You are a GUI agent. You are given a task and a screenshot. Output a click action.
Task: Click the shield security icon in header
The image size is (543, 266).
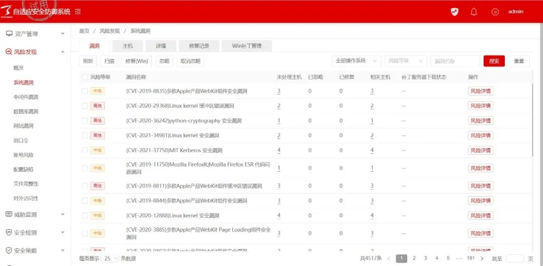pyautogui.click(x=455, y=12)
